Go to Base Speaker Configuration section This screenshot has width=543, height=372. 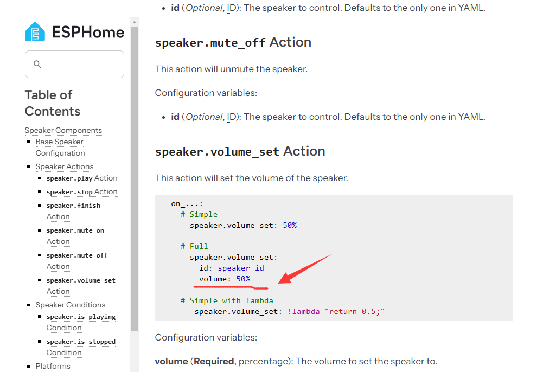[x=60, y=147]
